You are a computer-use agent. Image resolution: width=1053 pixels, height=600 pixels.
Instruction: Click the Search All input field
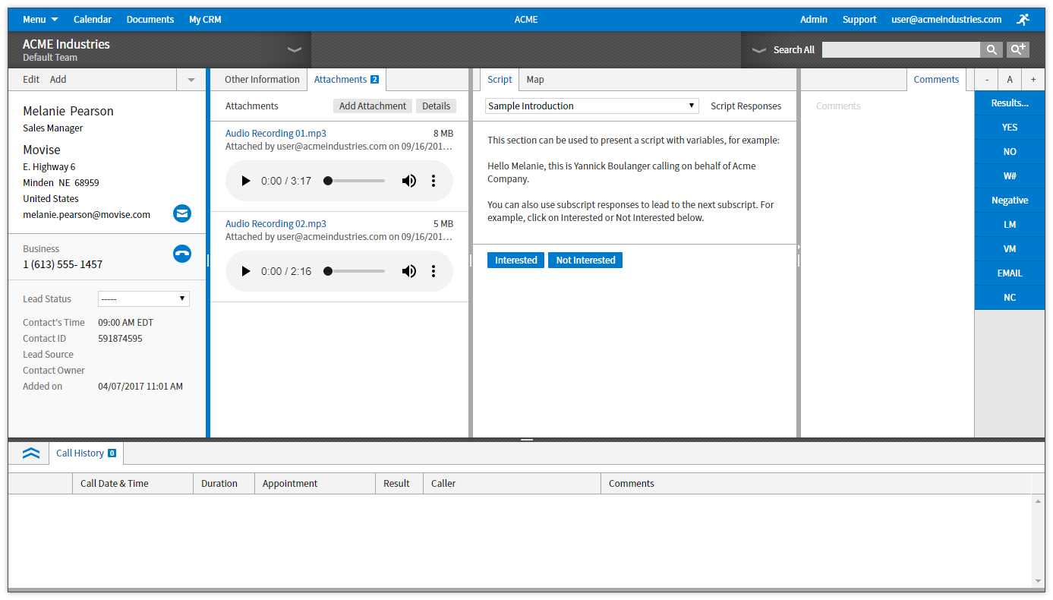tap(900, 50)
